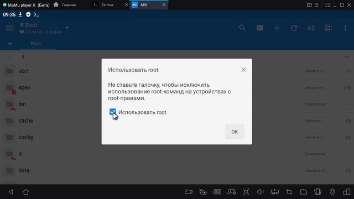The width and height of the screenshot is (354, 199).
Task: Open shared folder icon
Action: pyautogui.click(x=304, y=192)
